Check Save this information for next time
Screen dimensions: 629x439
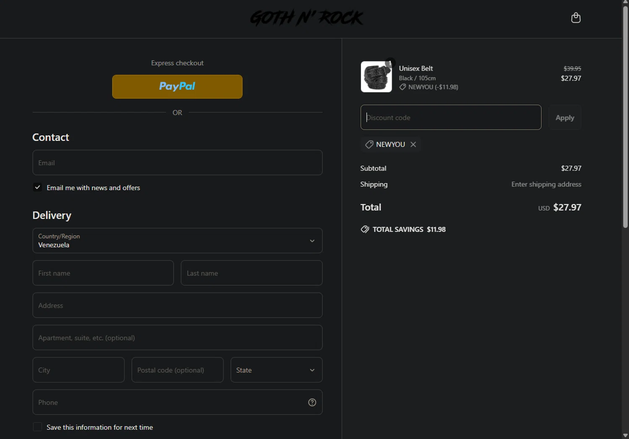pos(37,427)
